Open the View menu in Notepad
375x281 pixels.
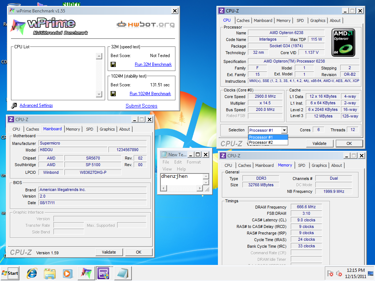pos(167,169)
